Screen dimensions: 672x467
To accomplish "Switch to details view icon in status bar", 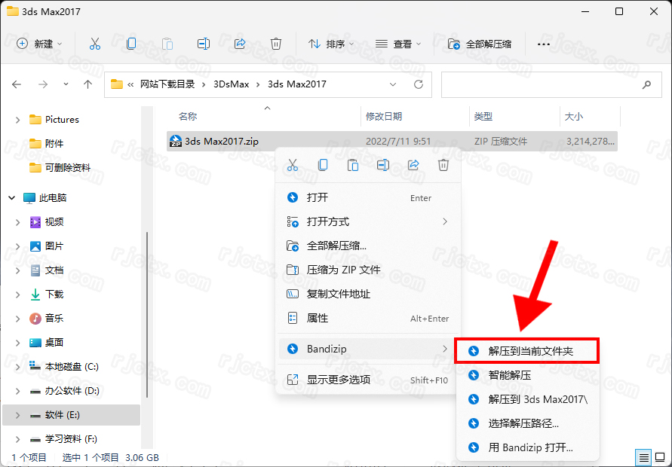I will click(643, 457).
